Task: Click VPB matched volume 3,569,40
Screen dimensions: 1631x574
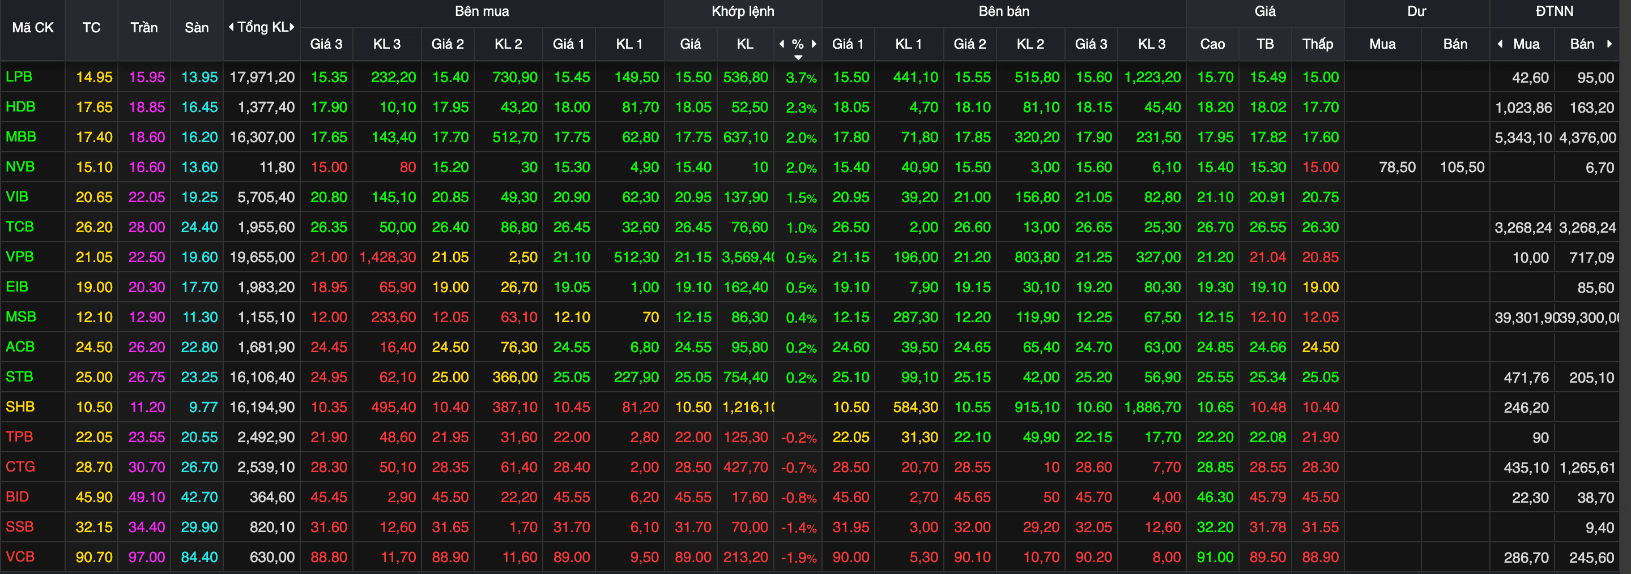Action: (748, 257)
